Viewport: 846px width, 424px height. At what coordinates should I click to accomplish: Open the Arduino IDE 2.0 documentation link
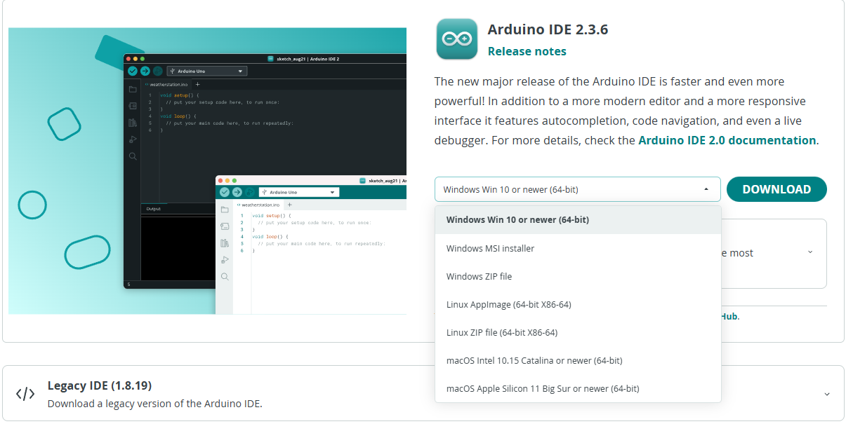point(727,140)
